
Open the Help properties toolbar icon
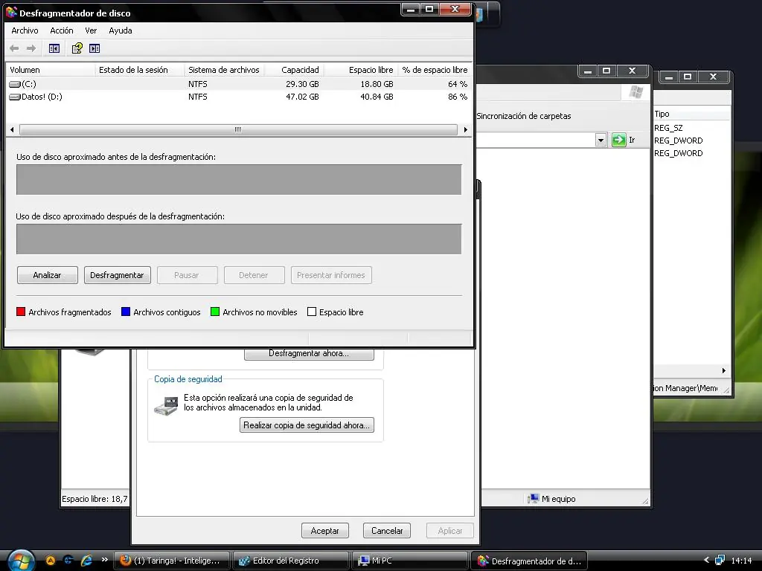coord(77,48)
